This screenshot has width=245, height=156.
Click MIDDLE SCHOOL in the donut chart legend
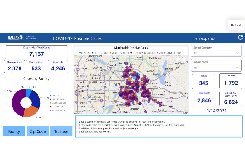[x=58, y=103]
